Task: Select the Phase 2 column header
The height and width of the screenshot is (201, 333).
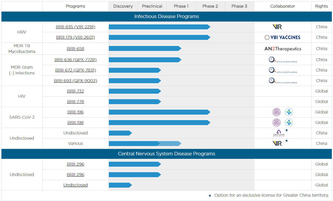Action: tap(210, 6)
